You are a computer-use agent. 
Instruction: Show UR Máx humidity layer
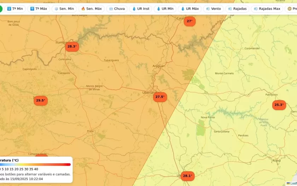click(190, 9)
